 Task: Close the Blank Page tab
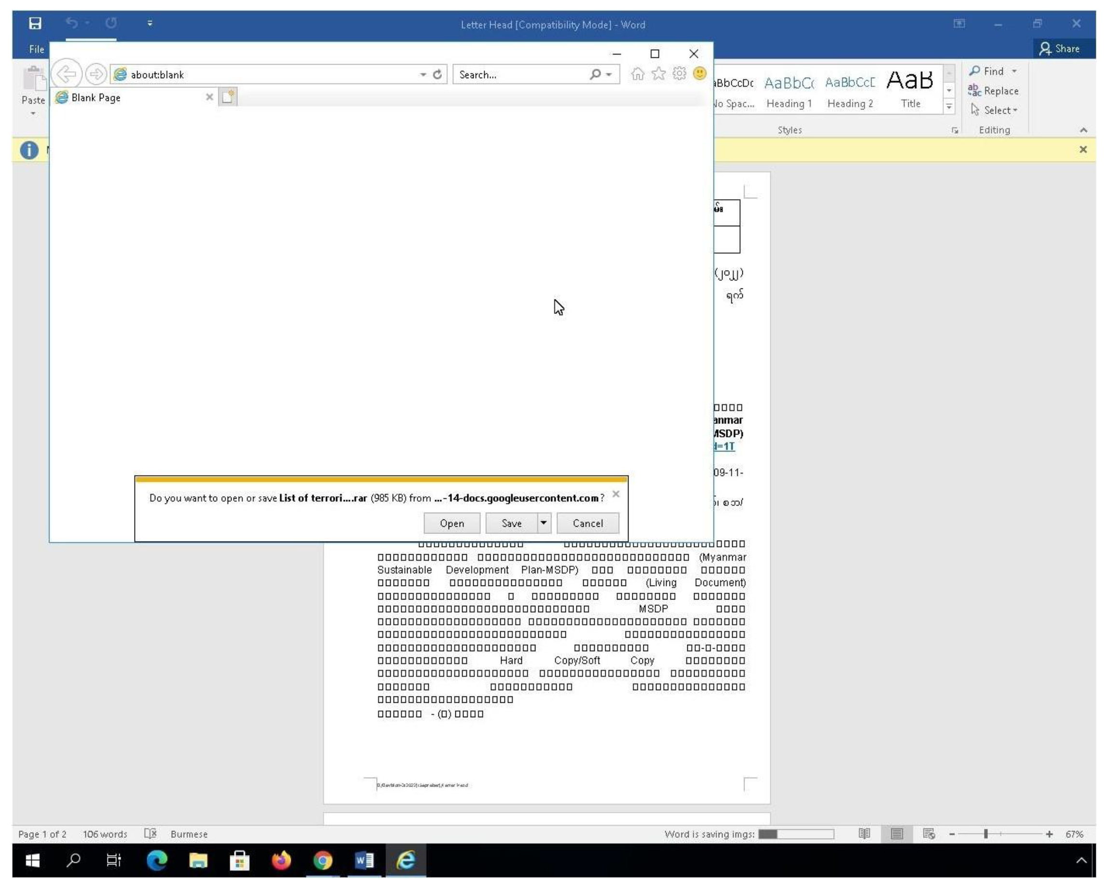click(209, 97)
